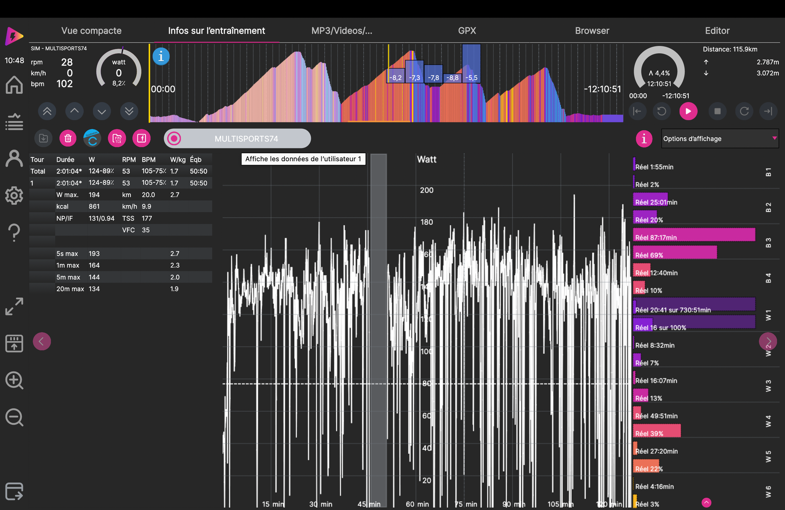Click the blue info icon on elevation profile
Screen dimensions: 785x510
point(161,56)
